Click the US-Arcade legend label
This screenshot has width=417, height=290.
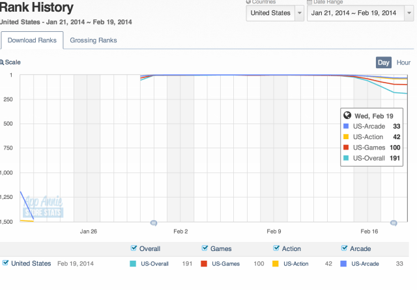pyautogui.click(x=365, y=264)
